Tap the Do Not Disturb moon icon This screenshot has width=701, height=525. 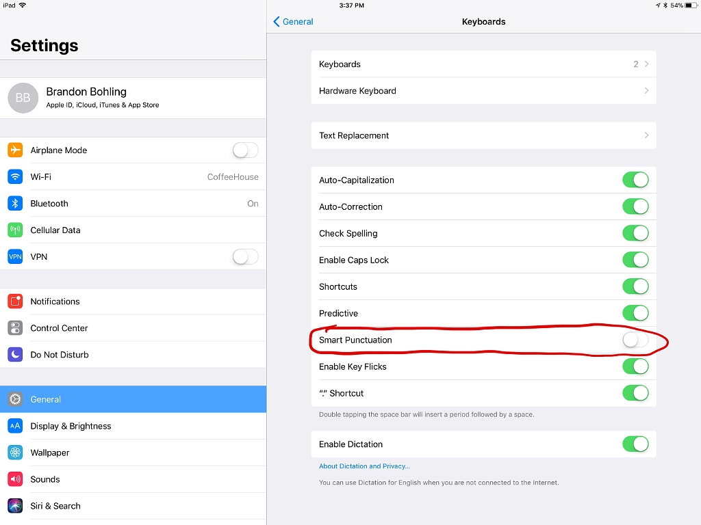click(x=15, y=355)
